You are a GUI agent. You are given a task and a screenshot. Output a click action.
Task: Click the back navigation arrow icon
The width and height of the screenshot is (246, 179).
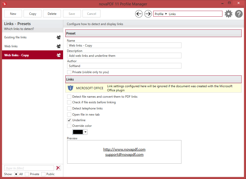139,14
